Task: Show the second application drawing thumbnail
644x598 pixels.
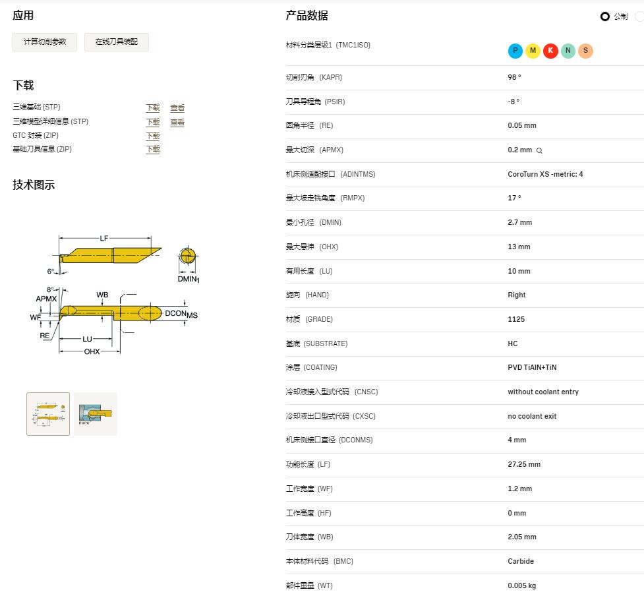Action: click(95, 414)
